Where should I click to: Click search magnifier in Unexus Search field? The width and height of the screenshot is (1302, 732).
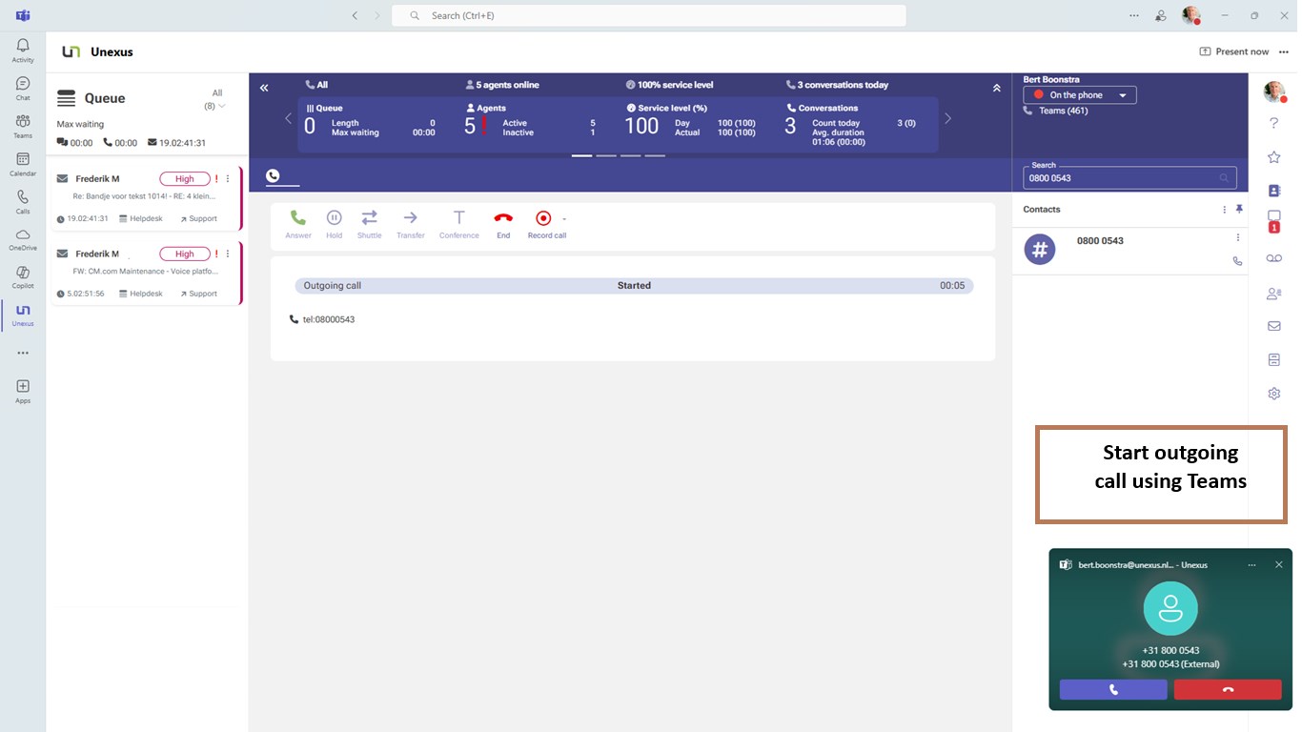tap(1224, 178)
